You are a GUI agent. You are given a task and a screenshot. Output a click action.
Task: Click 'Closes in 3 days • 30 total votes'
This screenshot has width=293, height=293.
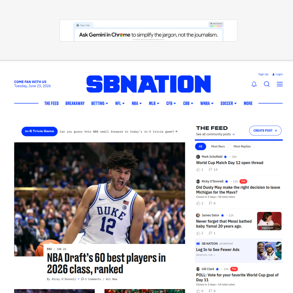[216, 197]
